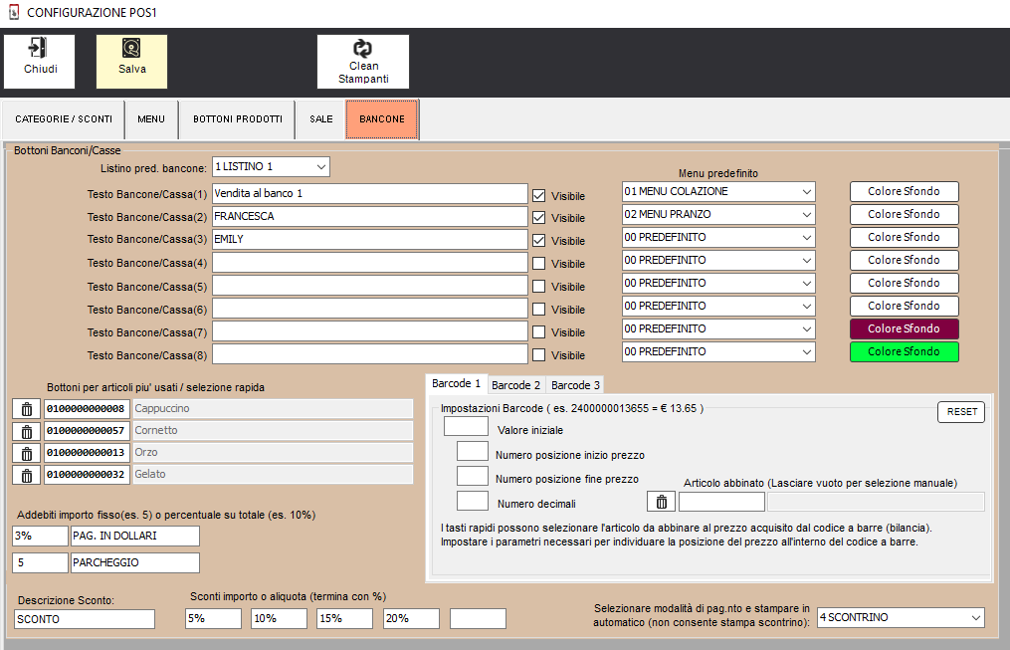This screenshot has width=1010, height=650.
Task: Click the dark magenta Colore Sfondo swatch
Action: point(904,328)
